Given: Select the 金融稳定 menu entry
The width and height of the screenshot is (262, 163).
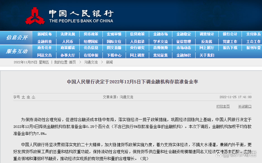Looking at the screenshot, I should pos(184,34).
